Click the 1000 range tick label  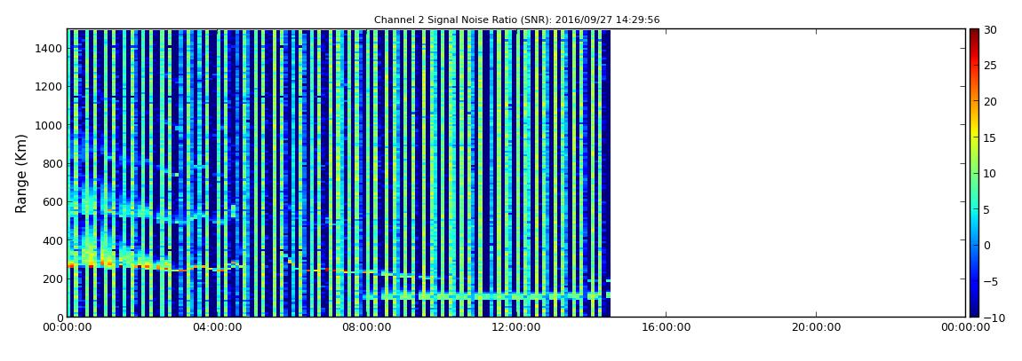[x=51, y=125]
